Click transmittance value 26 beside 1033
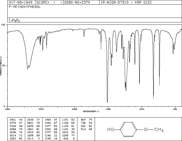182x141 pixels. point(73,132)
